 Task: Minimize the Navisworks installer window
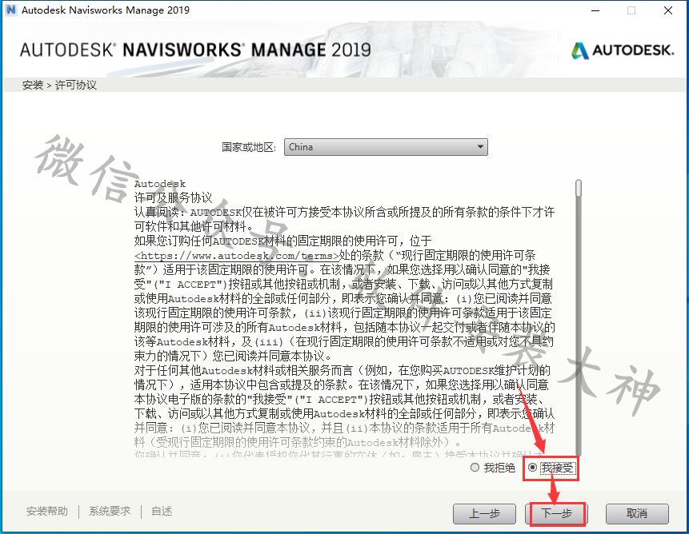point(595,10)
